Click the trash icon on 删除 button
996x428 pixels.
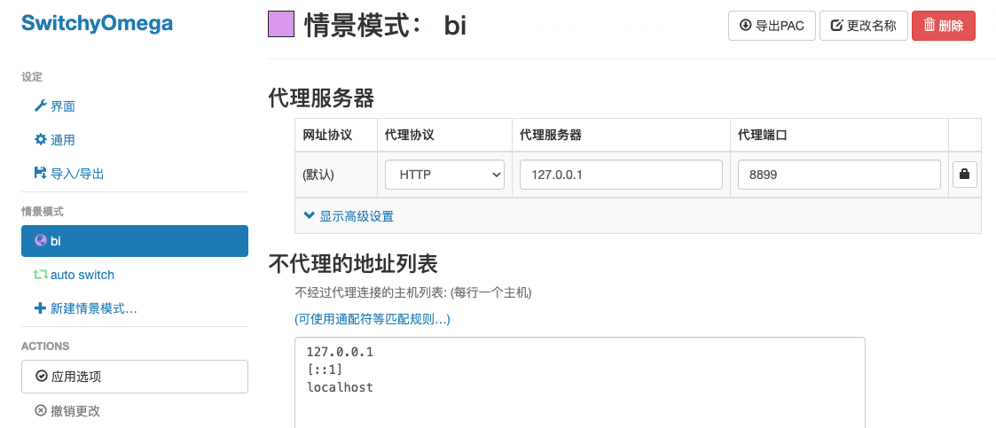(929, 26)
